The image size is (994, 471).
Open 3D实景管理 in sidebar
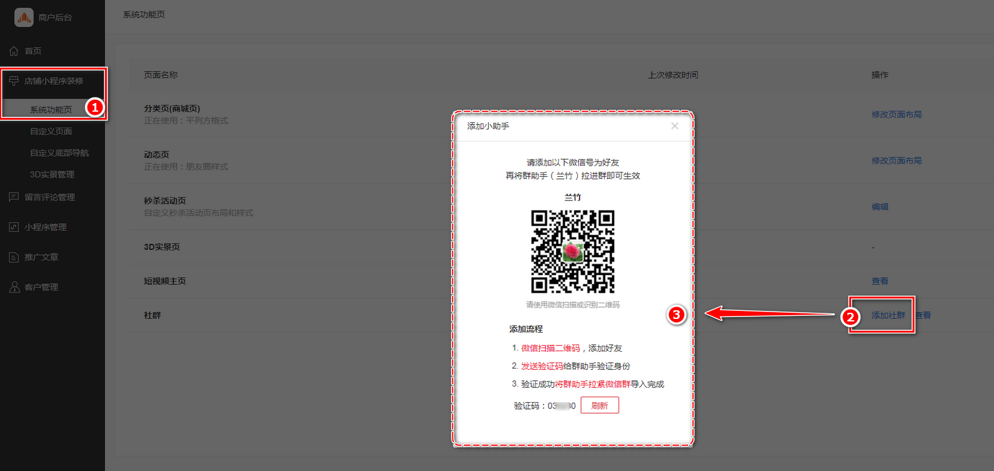[x=52, y=174]
